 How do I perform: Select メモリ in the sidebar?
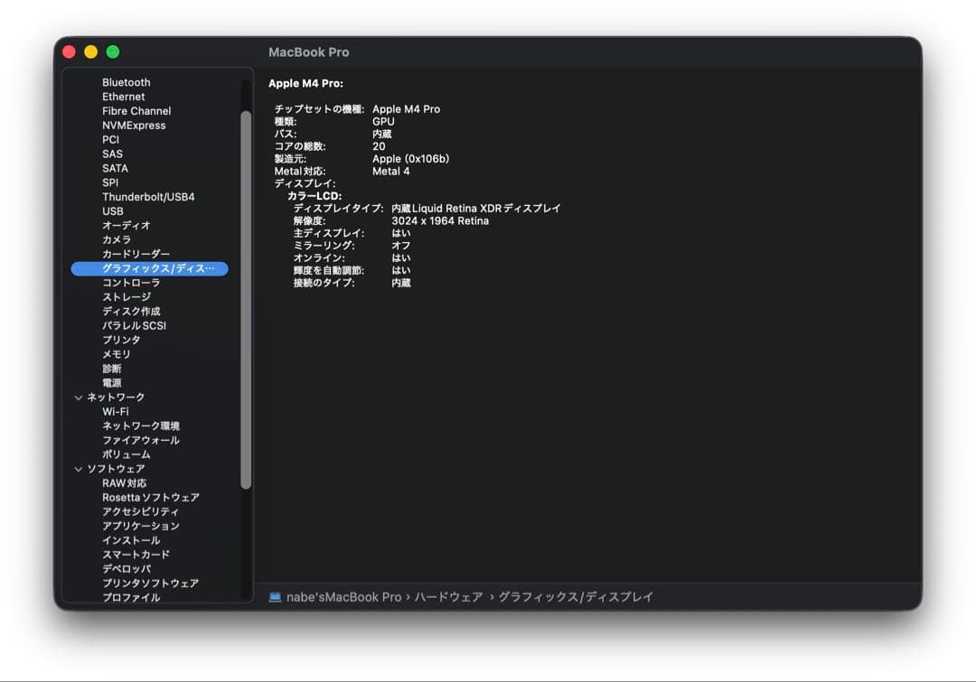coord(117,354)
